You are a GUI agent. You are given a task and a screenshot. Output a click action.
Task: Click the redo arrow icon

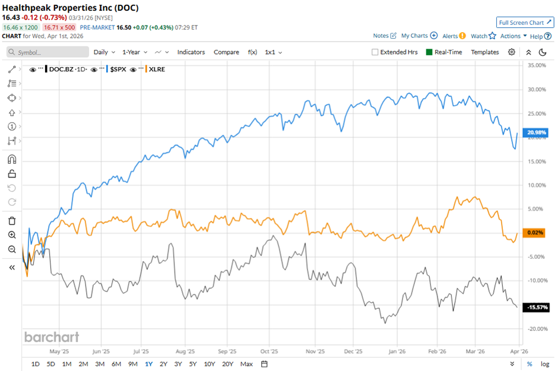(x=12, y=202)
